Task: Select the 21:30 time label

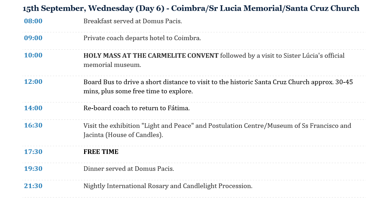Action: click(x=33, y=186)
